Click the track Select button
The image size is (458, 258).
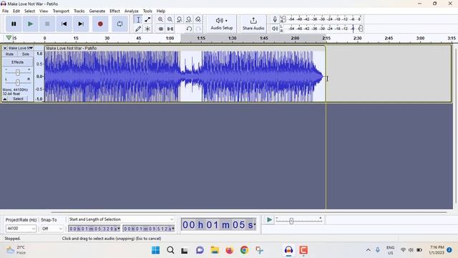[18, 99]
